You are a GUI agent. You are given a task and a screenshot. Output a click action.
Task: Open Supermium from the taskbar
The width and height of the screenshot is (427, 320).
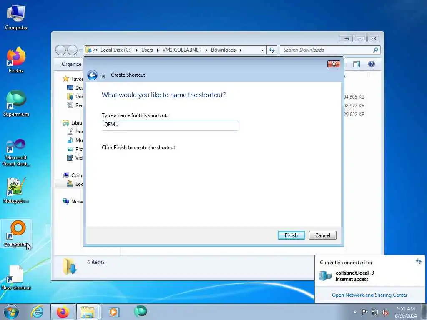coord(141,311)
